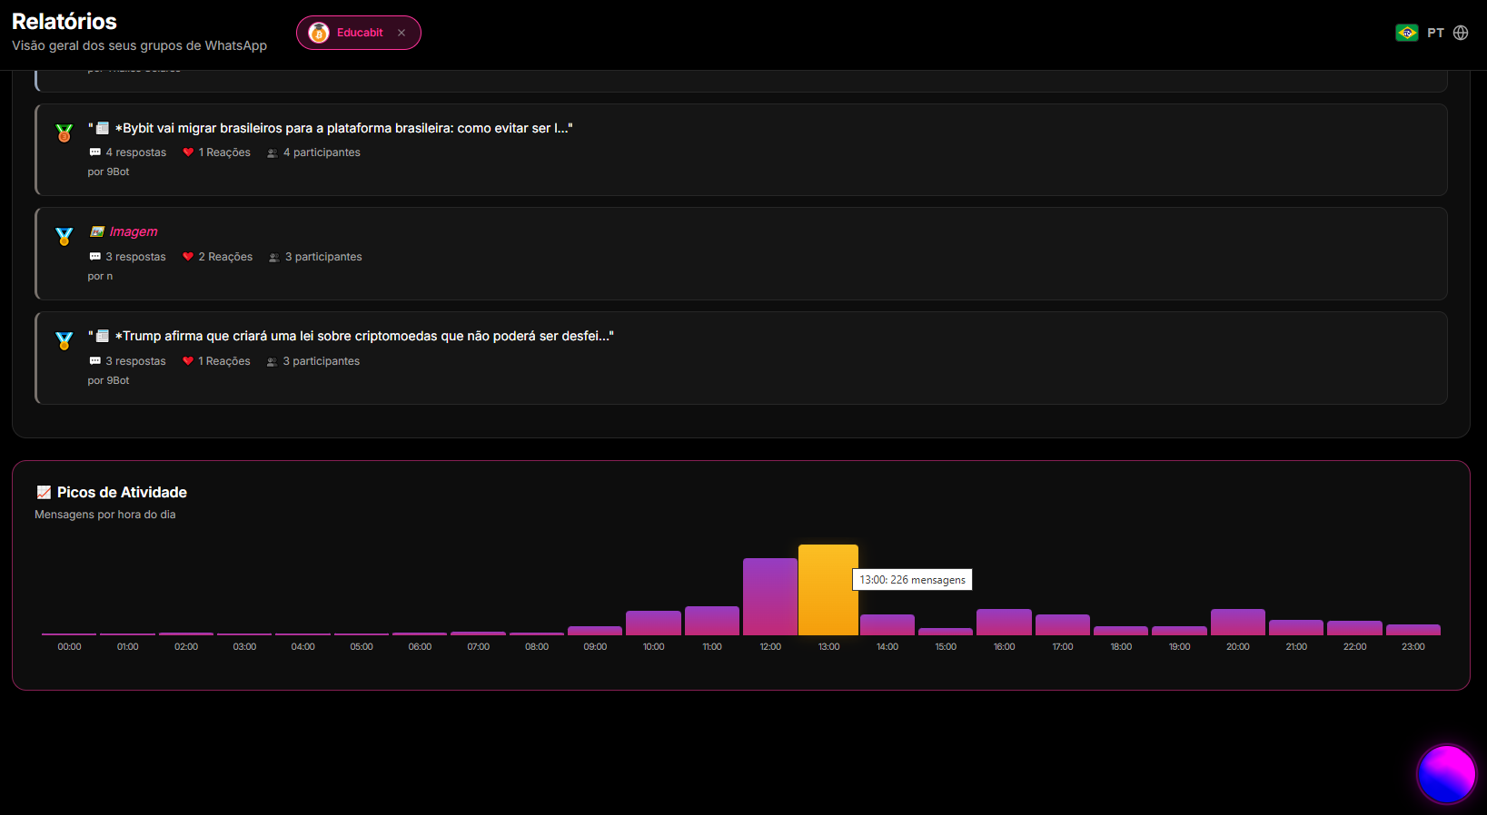1487x815 pixels.
Task: Select the 20:00 activity bar
Action: 1238,622
